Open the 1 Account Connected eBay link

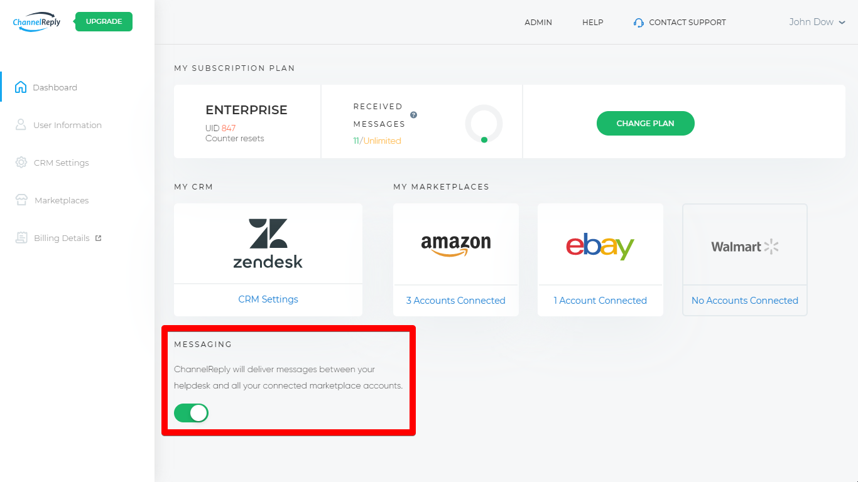click(600, 301)
